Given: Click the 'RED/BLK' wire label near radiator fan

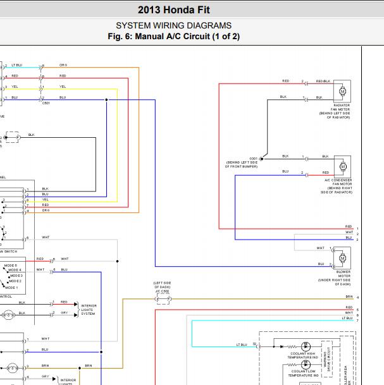Looking at the screenshot, I should [x=323, y=81].
